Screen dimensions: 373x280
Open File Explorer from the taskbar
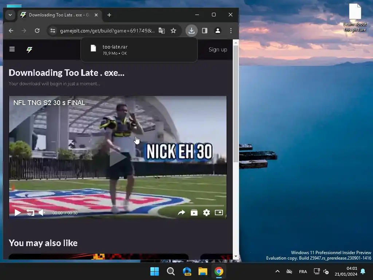pos(203,271)
